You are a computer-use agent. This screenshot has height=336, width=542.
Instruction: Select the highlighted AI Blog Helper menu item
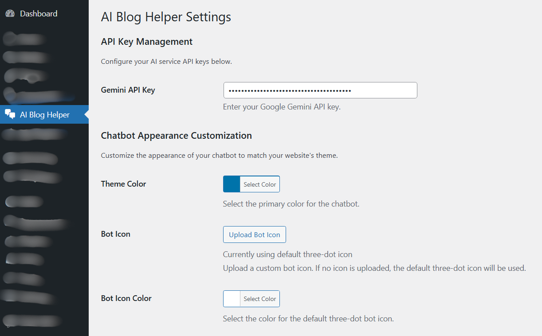click(44, 114)
